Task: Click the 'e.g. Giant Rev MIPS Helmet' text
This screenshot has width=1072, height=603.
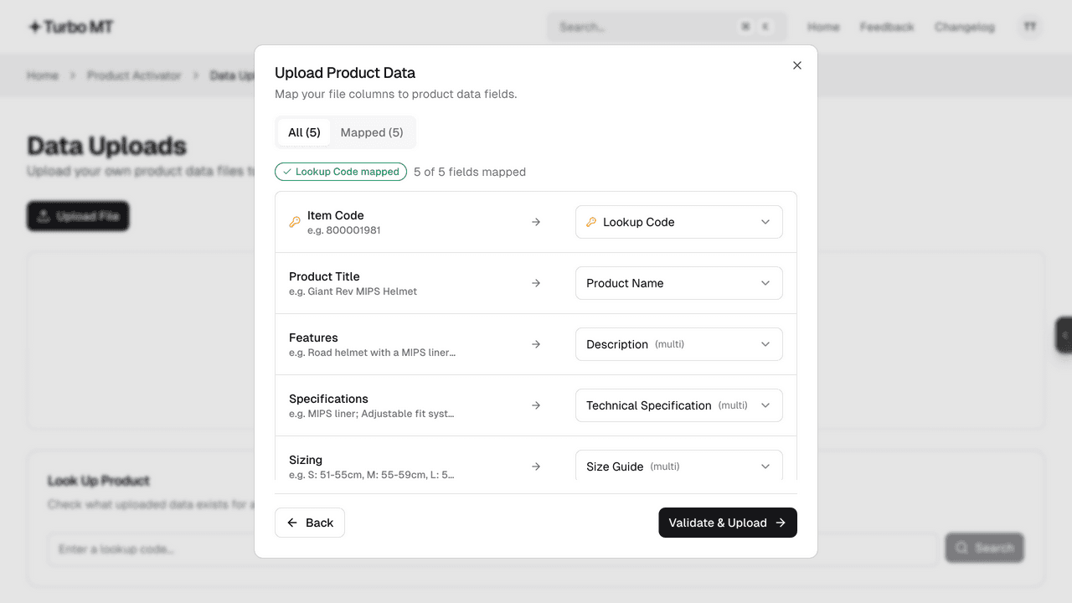Action: click(x=353, y=291)
